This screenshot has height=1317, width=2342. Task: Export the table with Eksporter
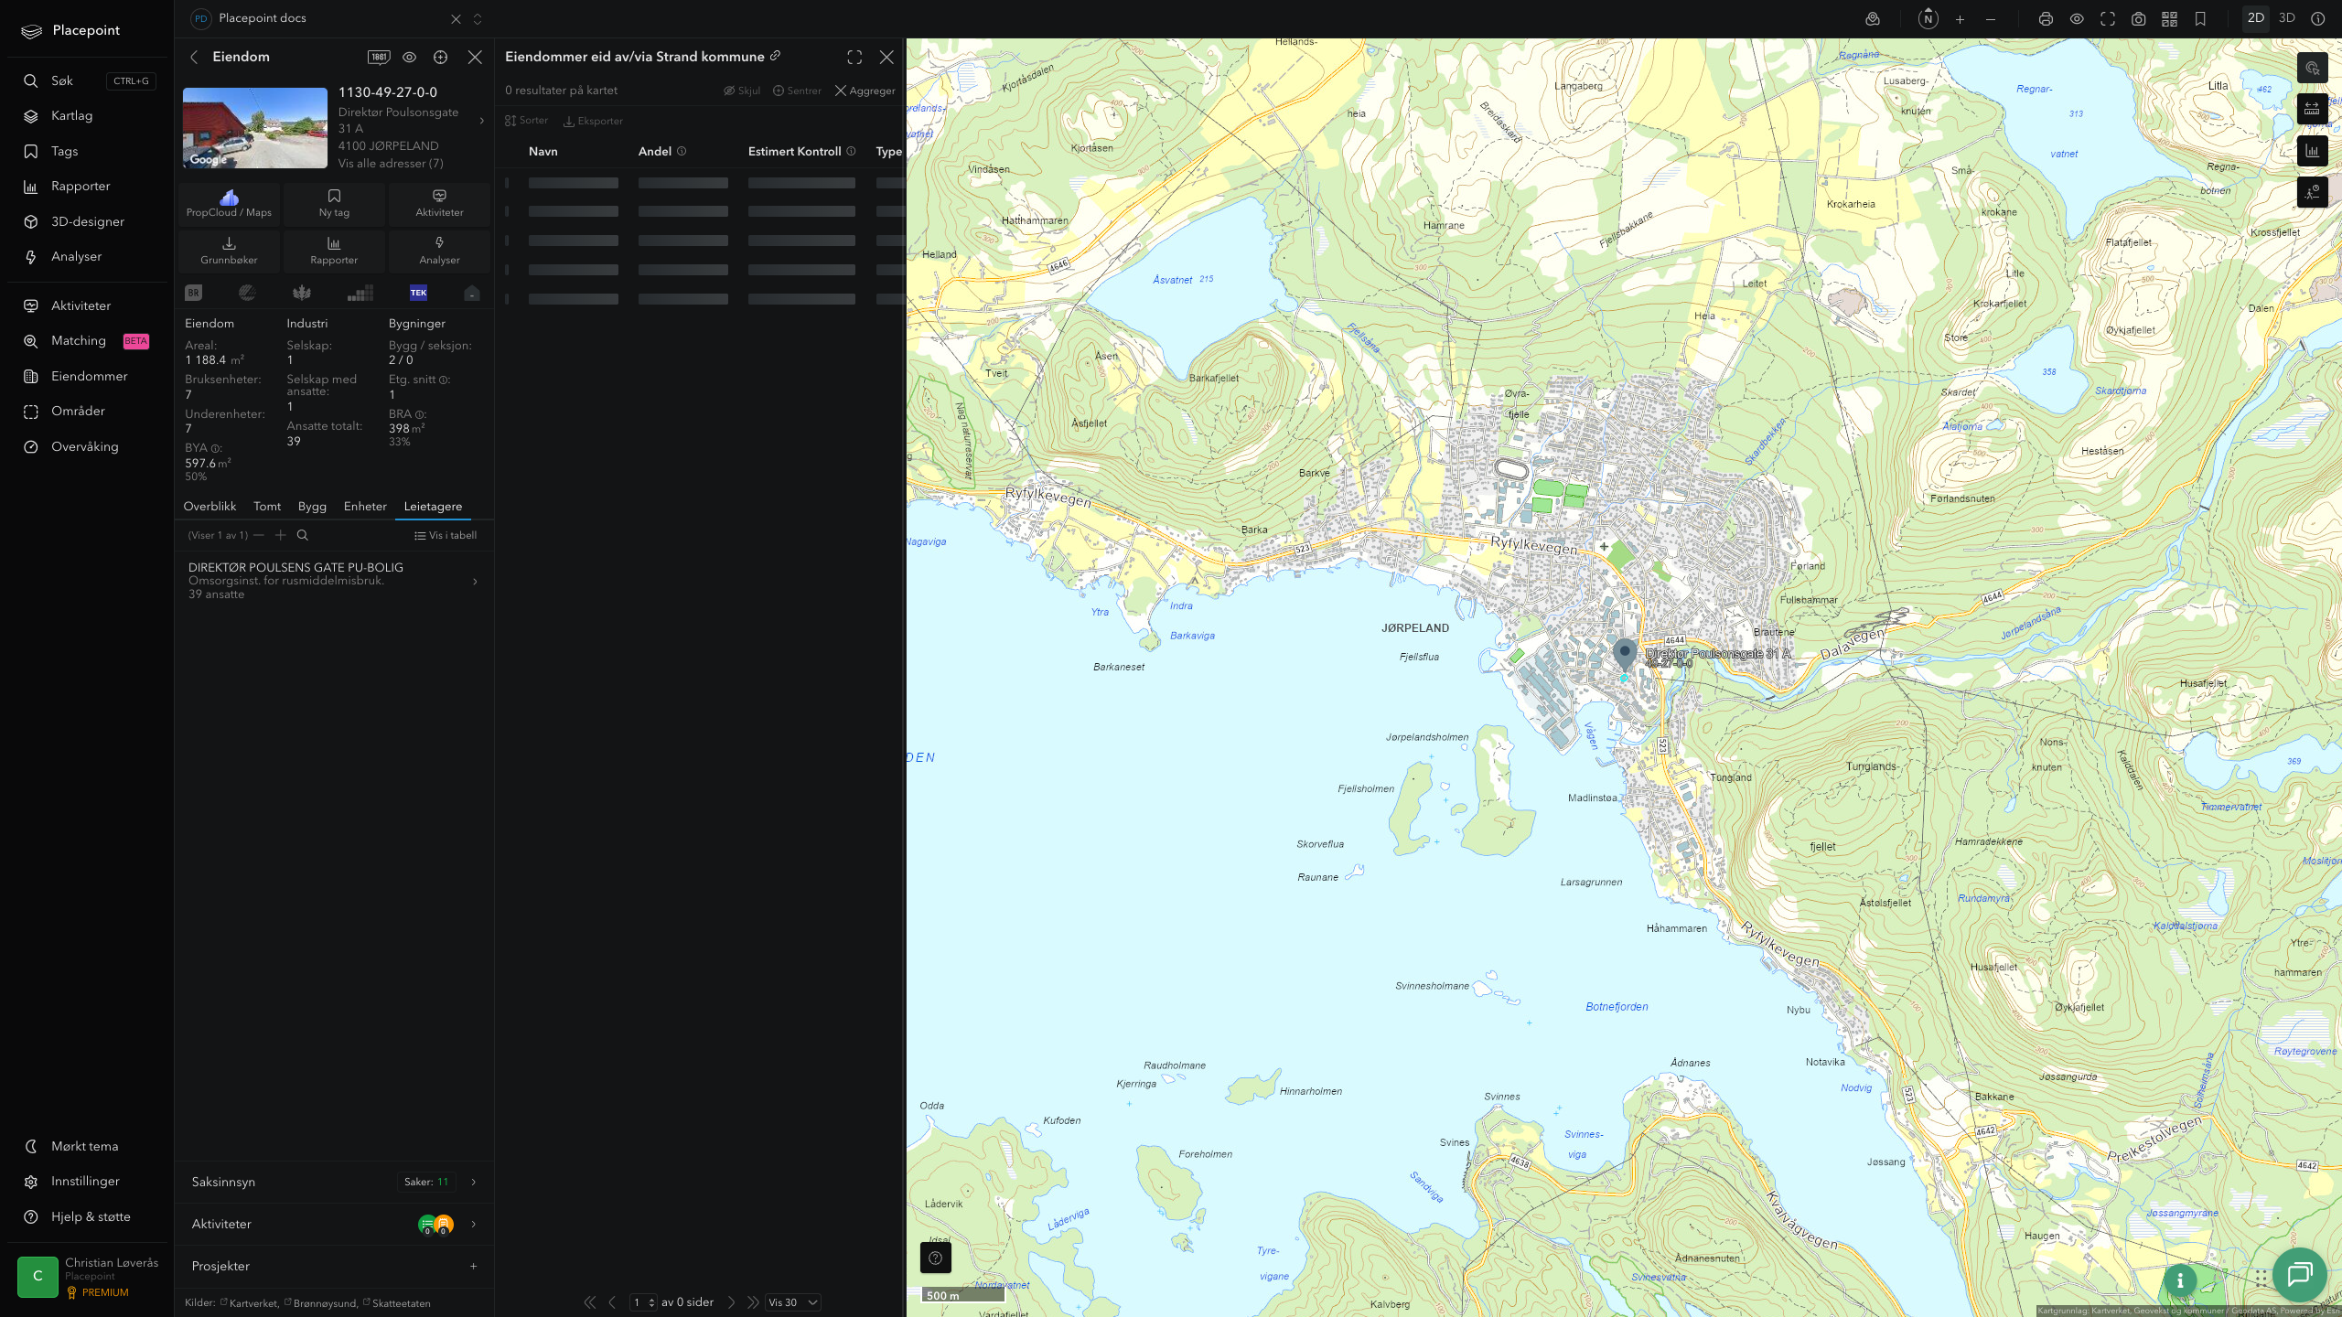coord(593,121)
